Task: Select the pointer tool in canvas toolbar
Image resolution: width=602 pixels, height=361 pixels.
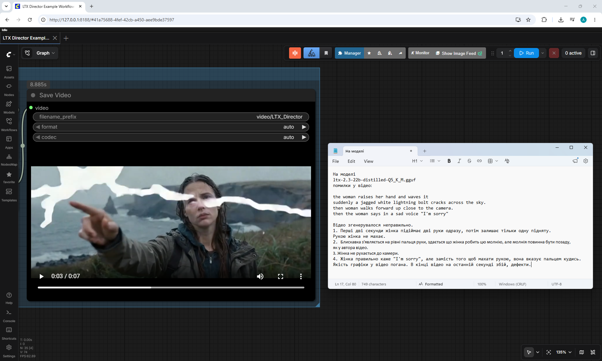Action: 529,352
